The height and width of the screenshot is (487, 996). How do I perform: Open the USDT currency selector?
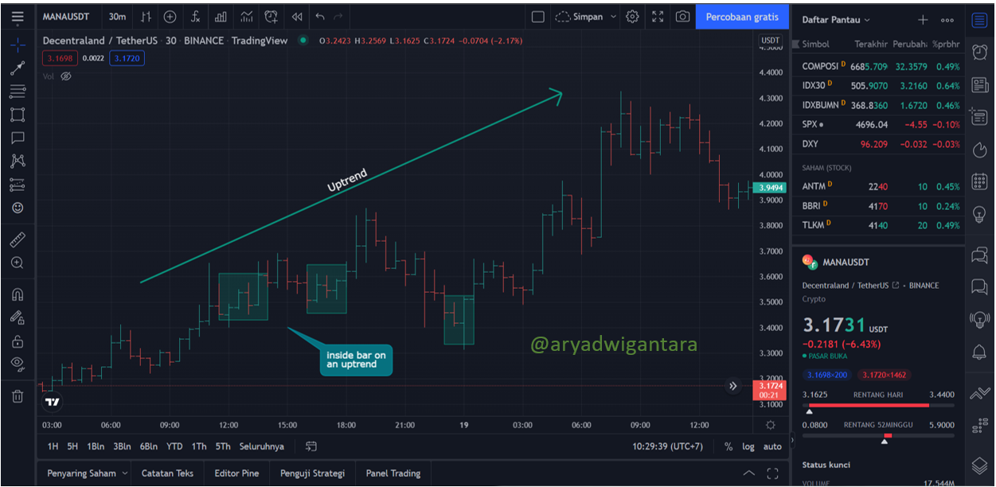pos(770,40)
